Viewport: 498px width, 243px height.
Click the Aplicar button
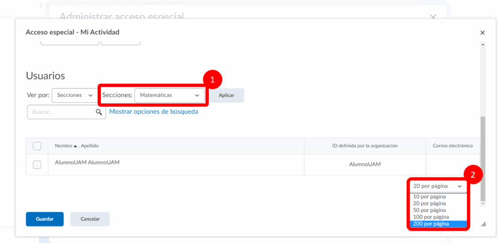pos(226,95)
